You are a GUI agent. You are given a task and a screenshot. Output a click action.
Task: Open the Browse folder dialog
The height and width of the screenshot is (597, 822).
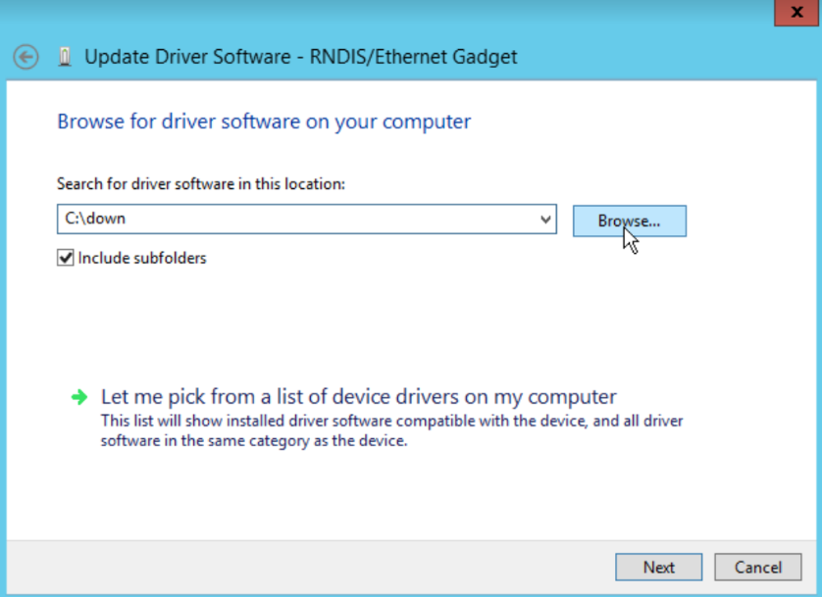629,221
